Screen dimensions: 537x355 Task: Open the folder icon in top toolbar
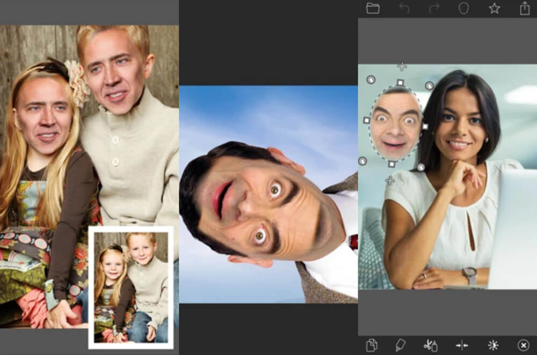373,8
